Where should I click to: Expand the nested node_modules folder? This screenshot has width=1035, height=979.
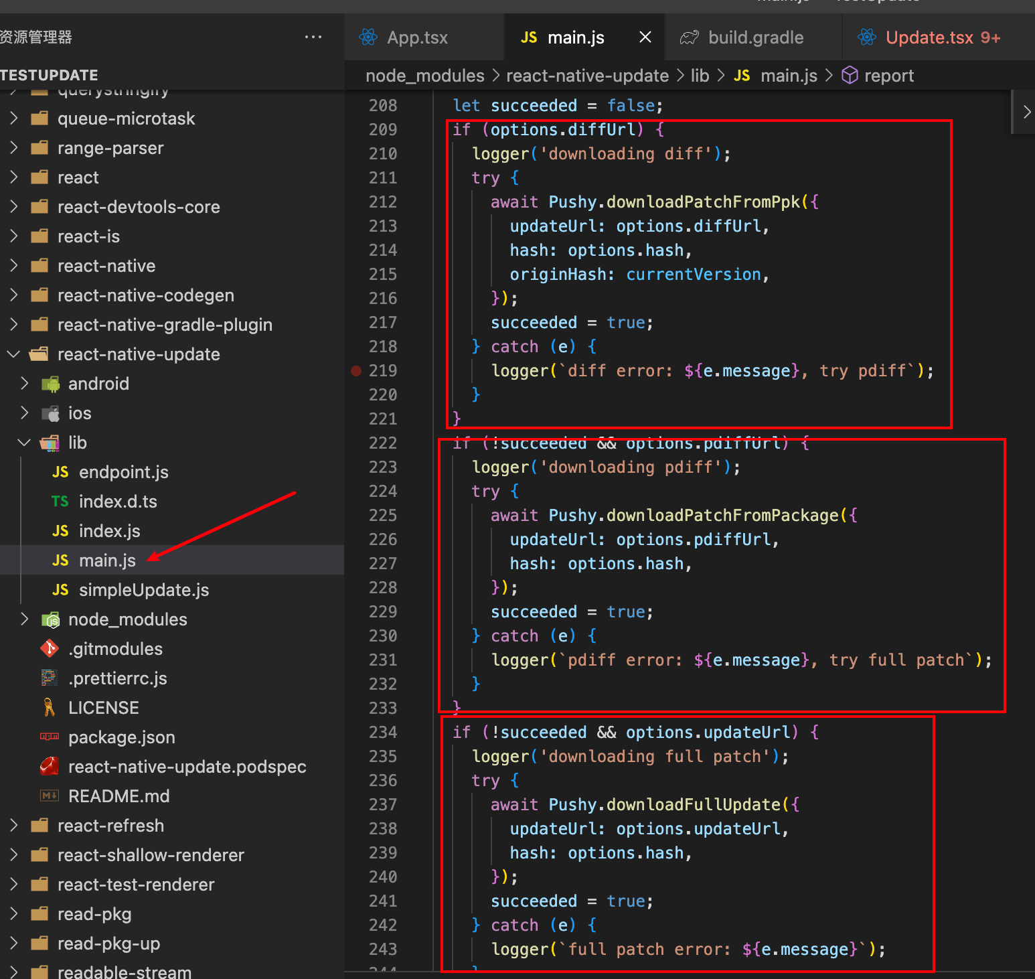25,619
